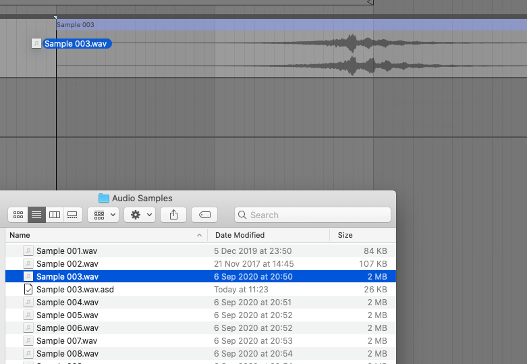Screen dimensions: 527x364
Task: Switch Finder to column view
Action: point(55,215)
